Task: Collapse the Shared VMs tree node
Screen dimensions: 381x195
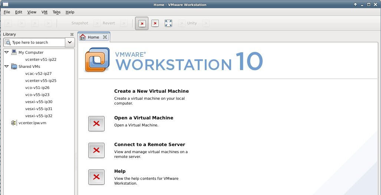Action: (x=7, y=66)
